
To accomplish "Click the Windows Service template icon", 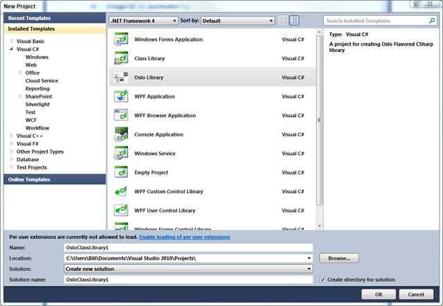I will point(121,154).
